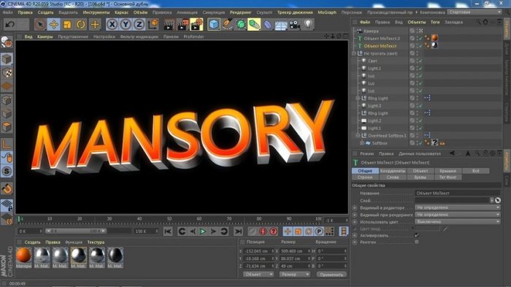The width and height of the screenshot is (511, 287).
Task: Click the Undo arrow icon
Action: click(9, 24)
